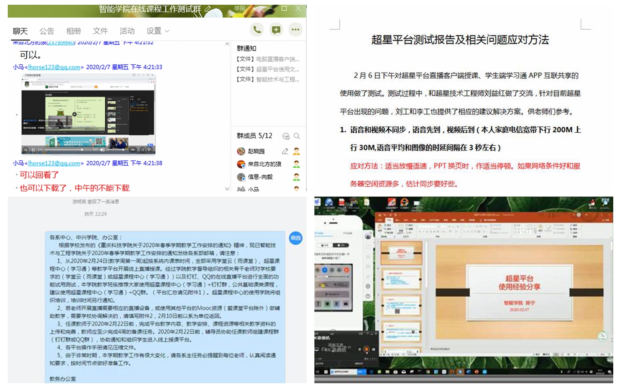Click the red 应对方法 paragraph in document
The image size is (621, 388).
point(465,175)
